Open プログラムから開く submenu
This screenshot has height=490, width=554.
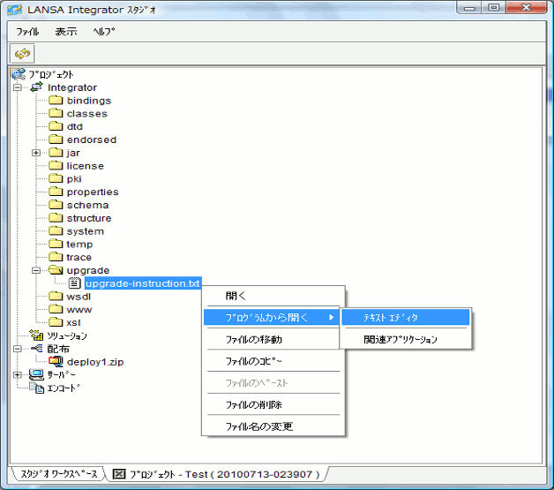coord(272,317)
